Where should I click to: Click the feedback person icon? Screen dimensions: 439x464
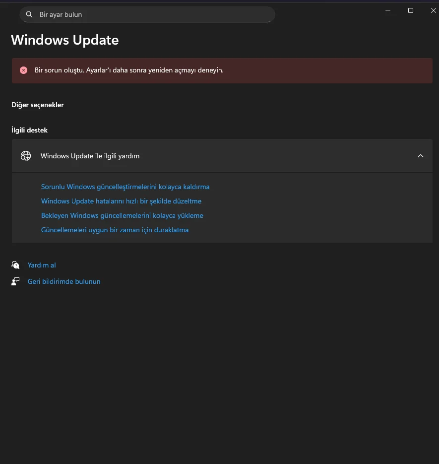(x=15, y=281)
